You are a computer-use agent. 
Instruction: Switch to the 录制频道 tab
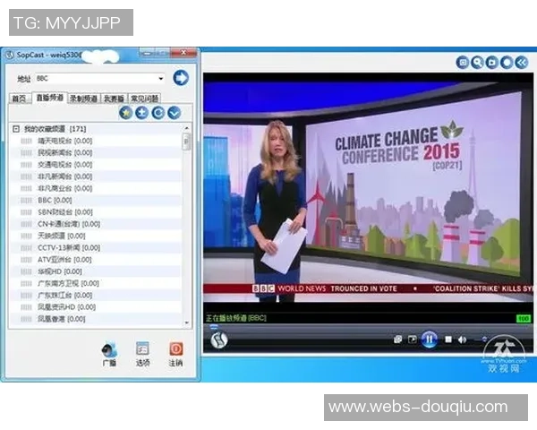click(83, 99)
